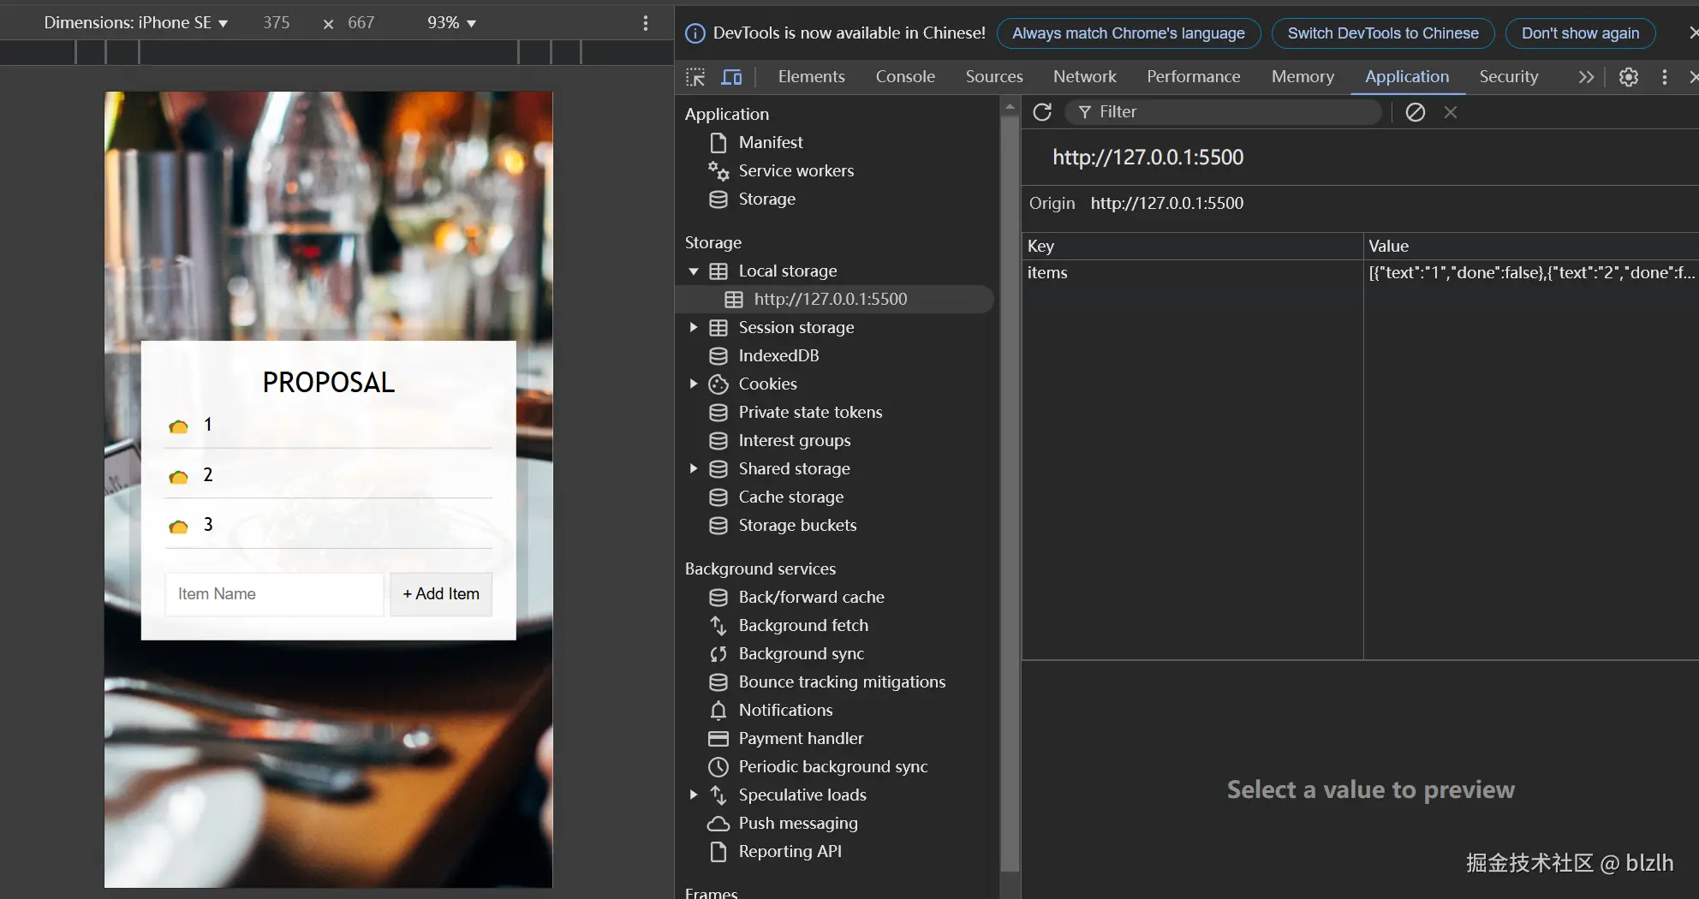
Task: Open Periodic background sync
Action: 832,767
